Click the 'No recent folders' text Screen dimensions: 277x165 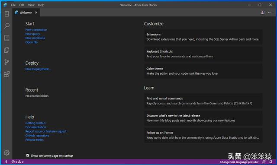click(37, 96)
